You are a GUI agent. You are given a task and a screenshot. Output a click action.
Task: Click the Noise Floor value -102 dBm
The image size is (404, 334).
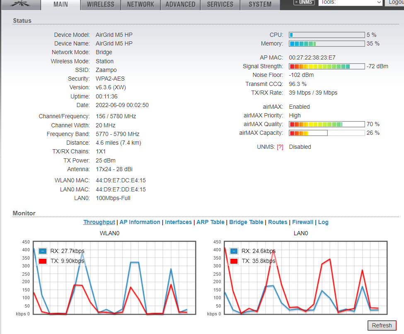coord(301,75)
